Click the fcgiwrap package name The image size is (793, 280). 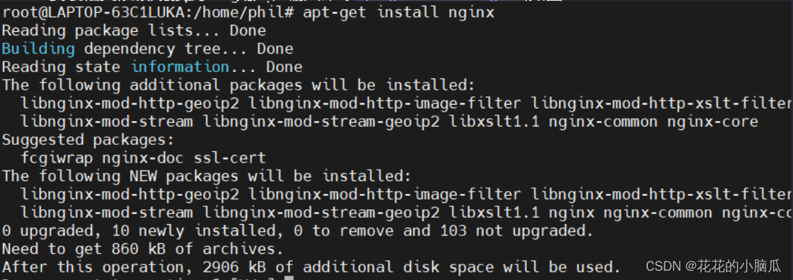pyautogui.click(x=57, y=158)
